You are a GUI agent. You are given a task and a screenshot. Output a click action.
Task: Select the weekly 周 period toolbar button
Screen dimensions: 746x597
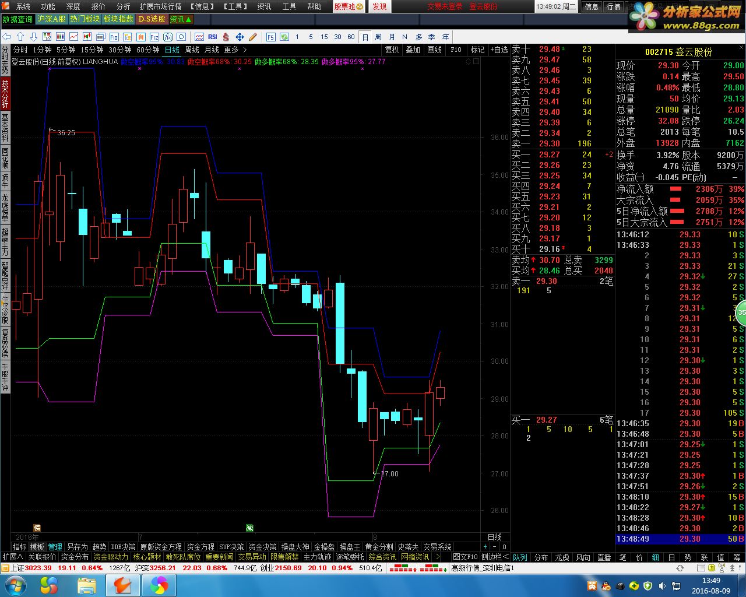pyautogui.click(x=378, y=37)
